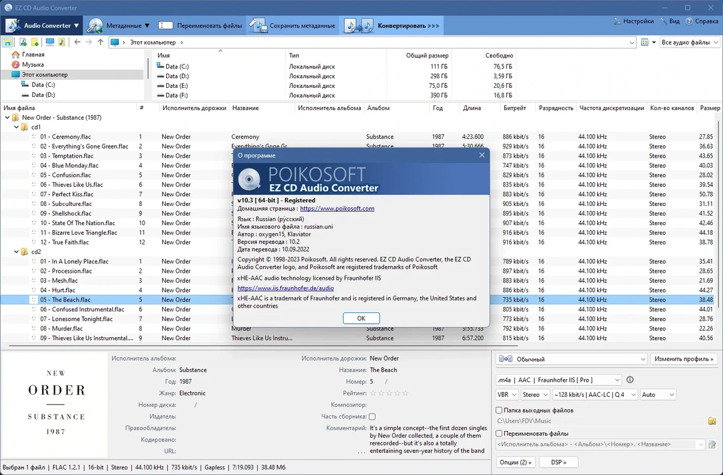
Task: Open the Auto sample rate dropdown
Action: (x=658, y=395)
